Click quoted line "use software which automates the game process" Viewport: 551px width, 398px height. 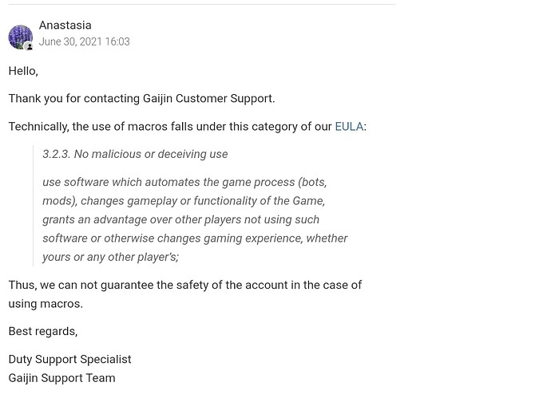click(x=184, y=182)
